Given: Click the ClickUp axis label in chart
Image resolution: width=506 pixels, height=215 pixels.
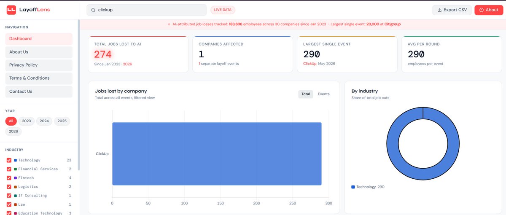Looking at the screenshot, I should 102,154.
